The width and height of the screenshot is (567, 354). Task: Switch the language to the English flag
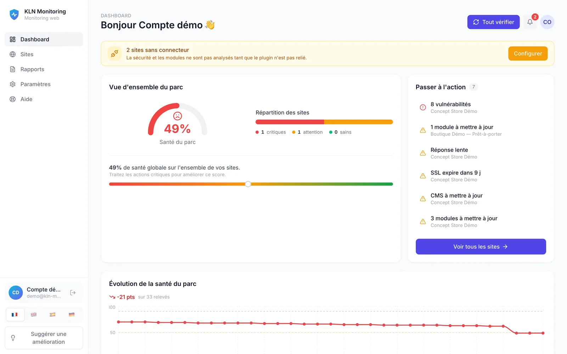34,314
